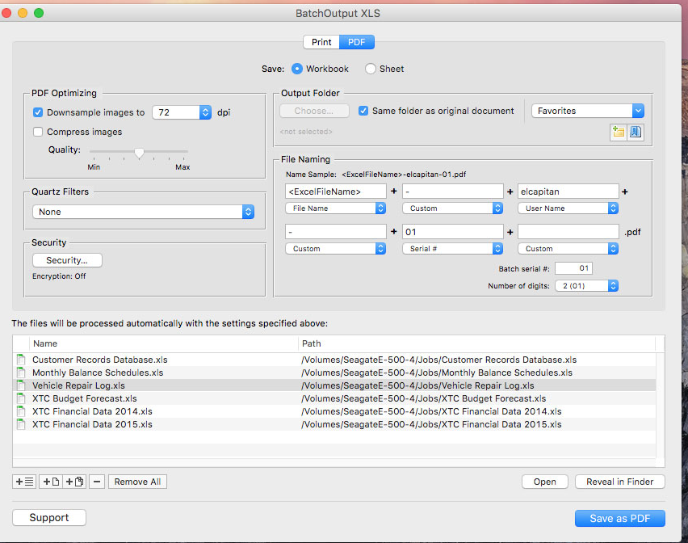Click the add multiple files icon
This screenshot has width=688, height=543.
(x=75, y=482)
